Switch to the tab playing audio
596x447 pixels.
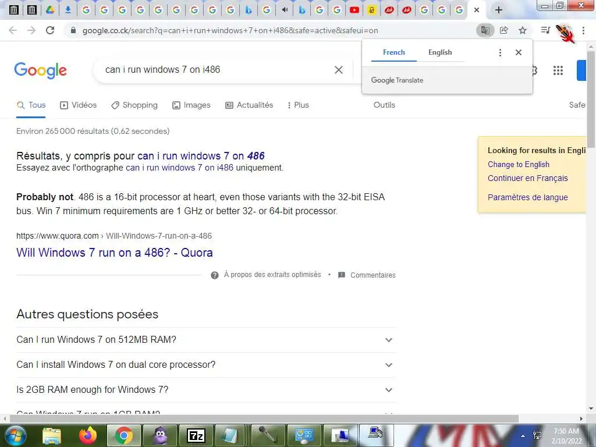click(284, 10)
